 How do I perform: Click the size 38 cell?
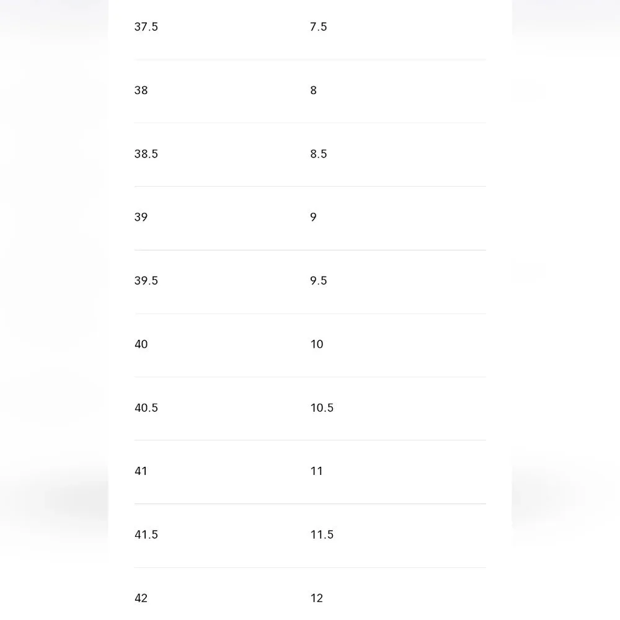point(141,91)
